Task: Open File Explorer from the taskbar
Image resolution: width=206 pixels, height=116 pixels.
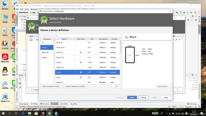Action: (x=29, y=113)
